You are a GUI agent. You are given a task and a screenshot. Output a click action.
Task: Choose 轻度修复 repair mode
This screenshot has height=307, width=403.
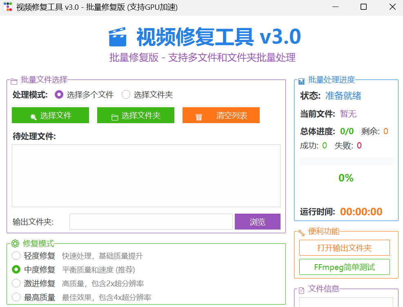pos(16,256)
